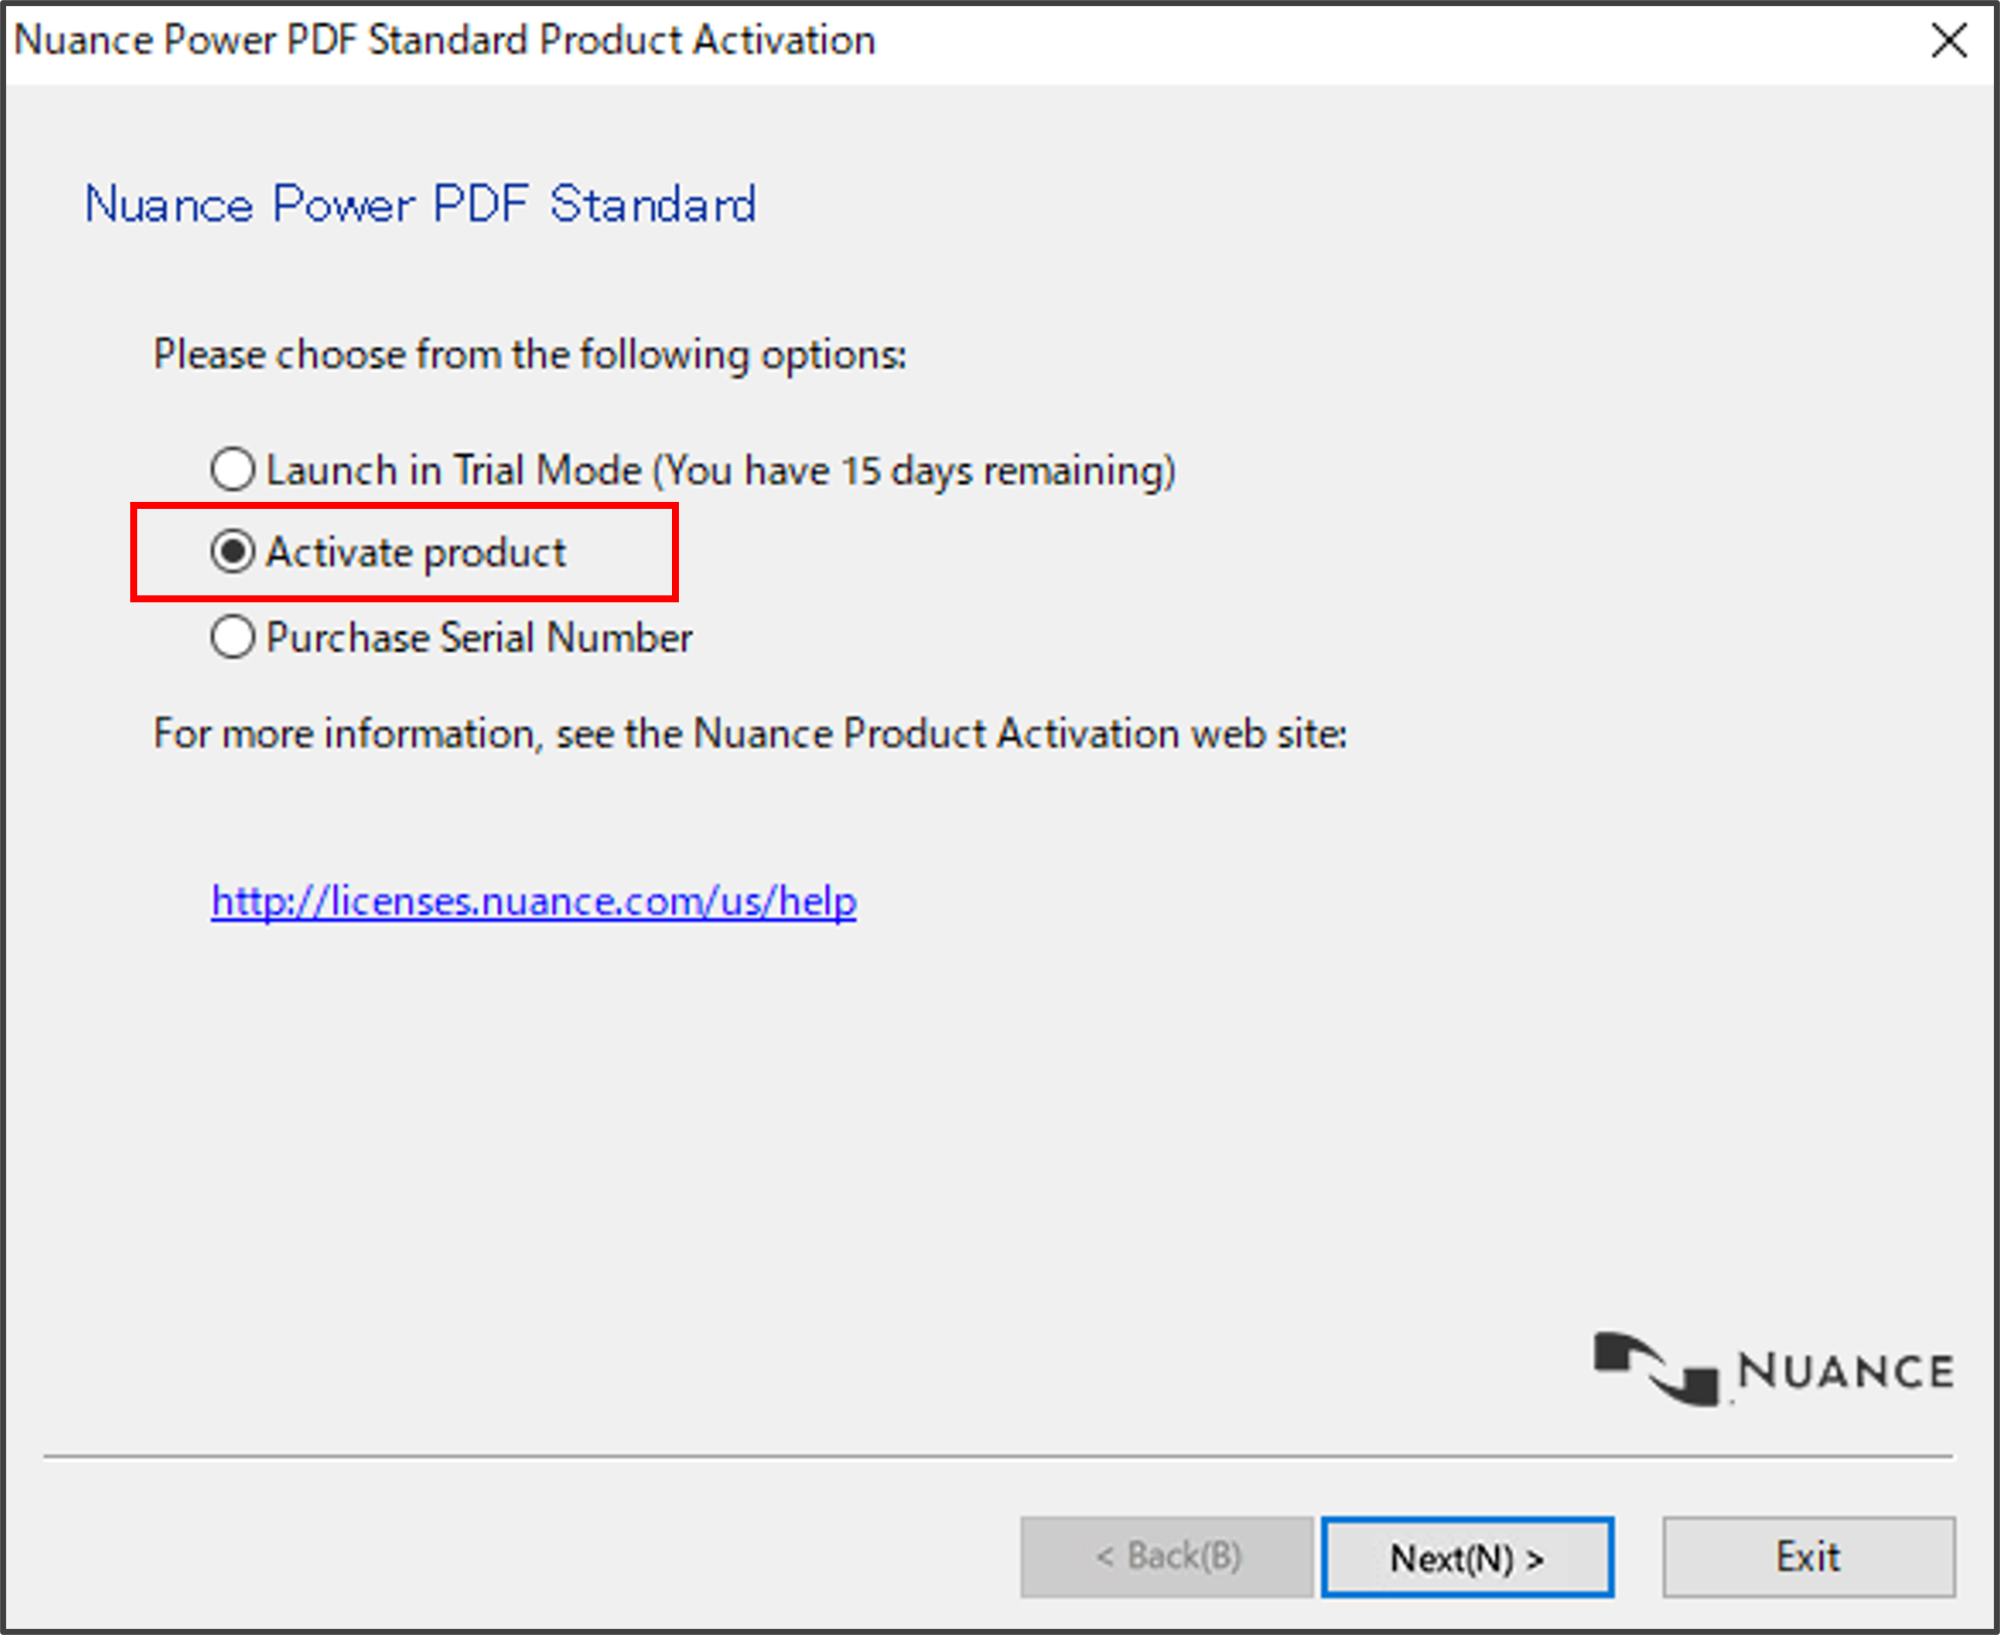
Task: Open the licenses.nuance.com help link
Action: point(534,901)
